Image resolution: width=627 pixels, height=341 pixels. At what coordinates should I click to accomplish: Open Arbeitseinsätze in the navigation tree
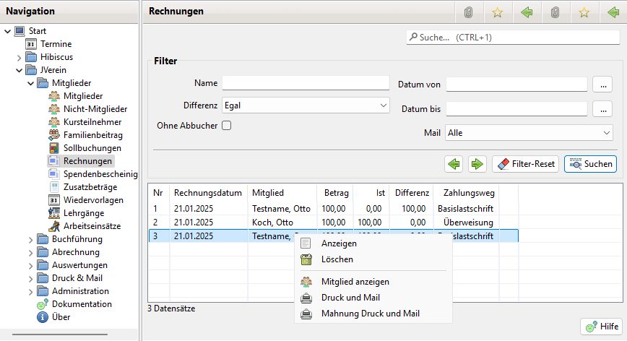(x=92, y=226)
